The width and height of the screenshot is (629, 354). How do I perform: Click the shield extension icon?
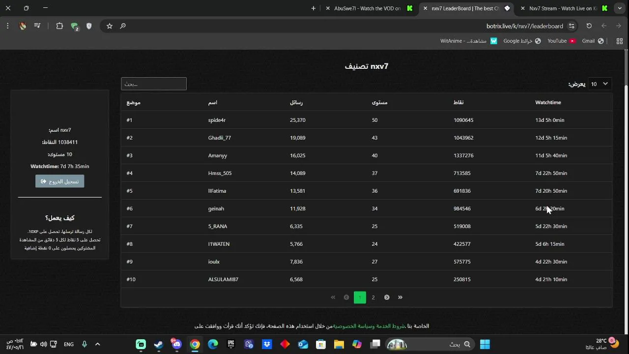click(x=89, y=26)
